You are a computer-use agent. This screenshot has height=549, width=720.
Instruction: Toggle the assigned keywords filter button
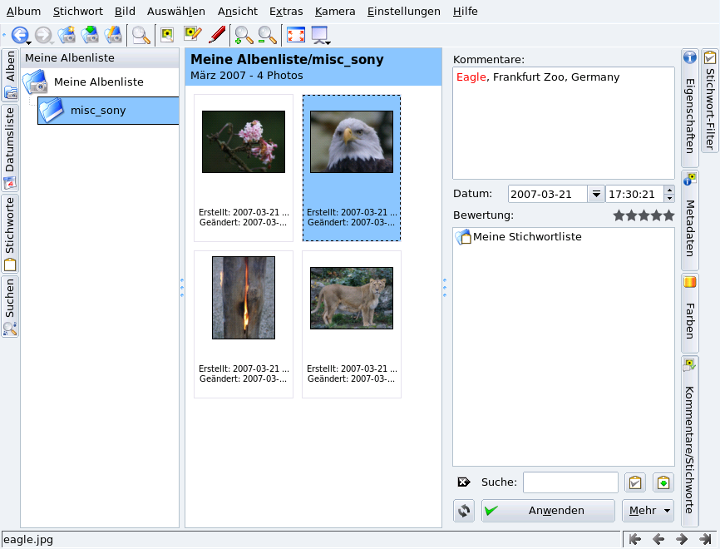[x=634, y=482]
